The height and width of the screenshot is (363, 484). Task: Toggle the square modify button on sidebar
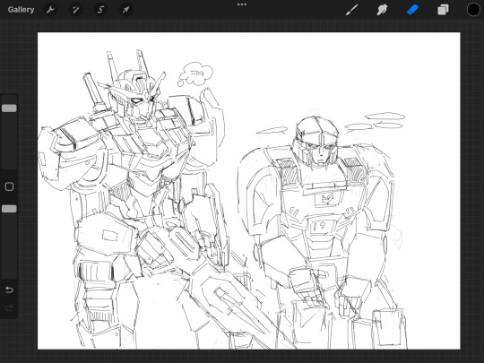pyautogui.click(x=9, y=186)
